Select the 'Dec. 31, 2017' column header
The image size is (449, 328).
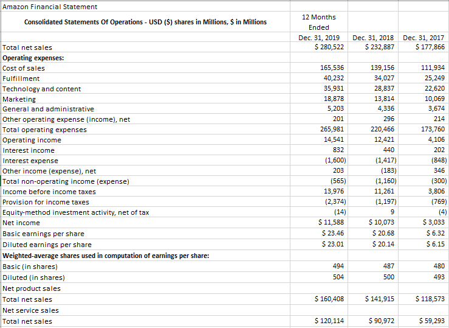(x=423, y=38)
